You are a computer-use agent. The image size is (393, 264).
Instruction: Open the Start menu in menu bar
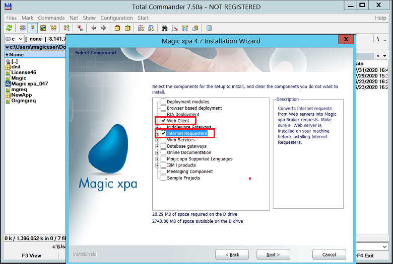click(x=143, y=18)
